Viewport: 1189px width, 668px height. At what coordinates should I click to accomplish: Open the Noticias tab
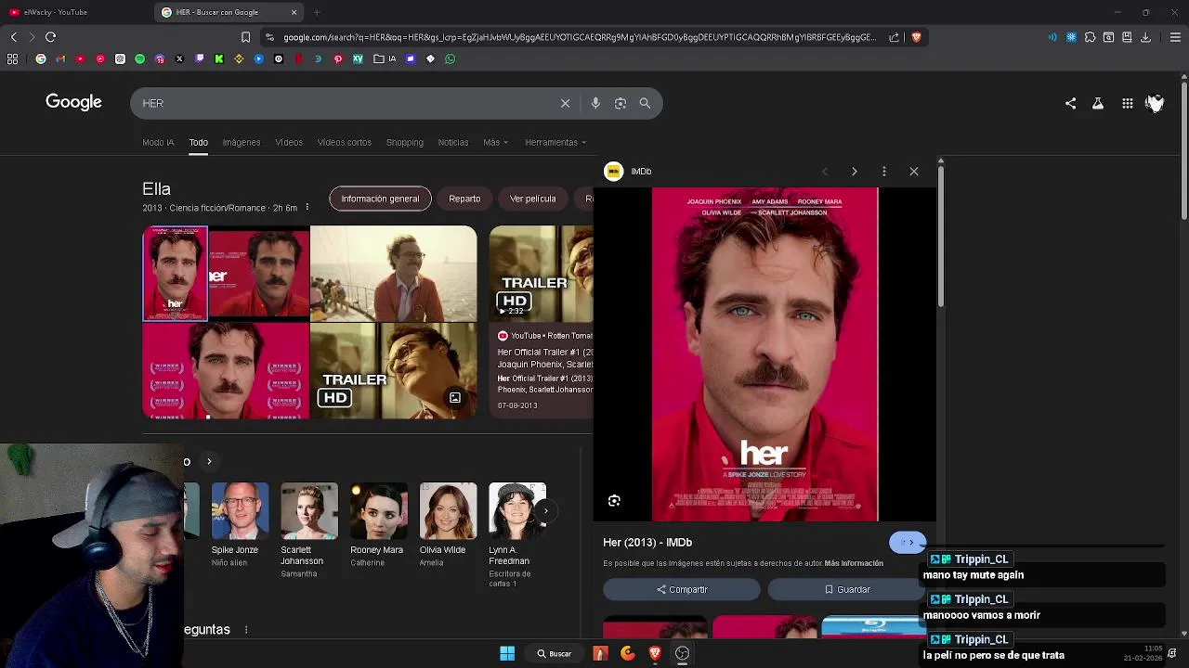click(453, 142)
